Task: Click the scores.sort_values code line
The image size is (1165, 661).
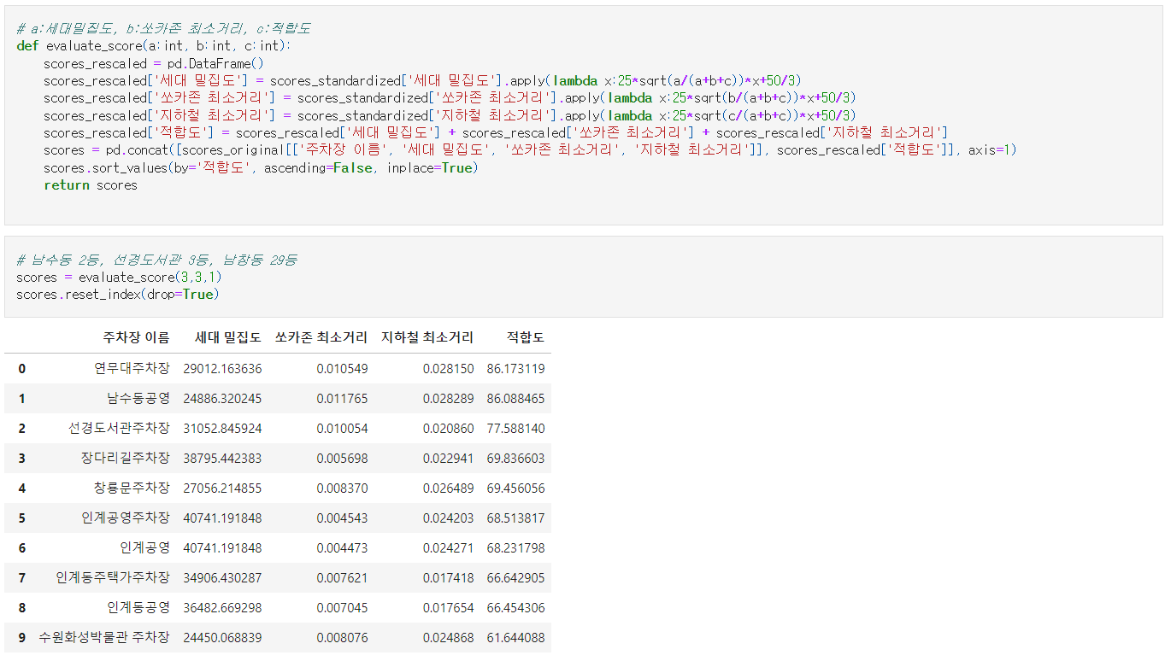Action: pyautogui.click(x=261, y=168)
